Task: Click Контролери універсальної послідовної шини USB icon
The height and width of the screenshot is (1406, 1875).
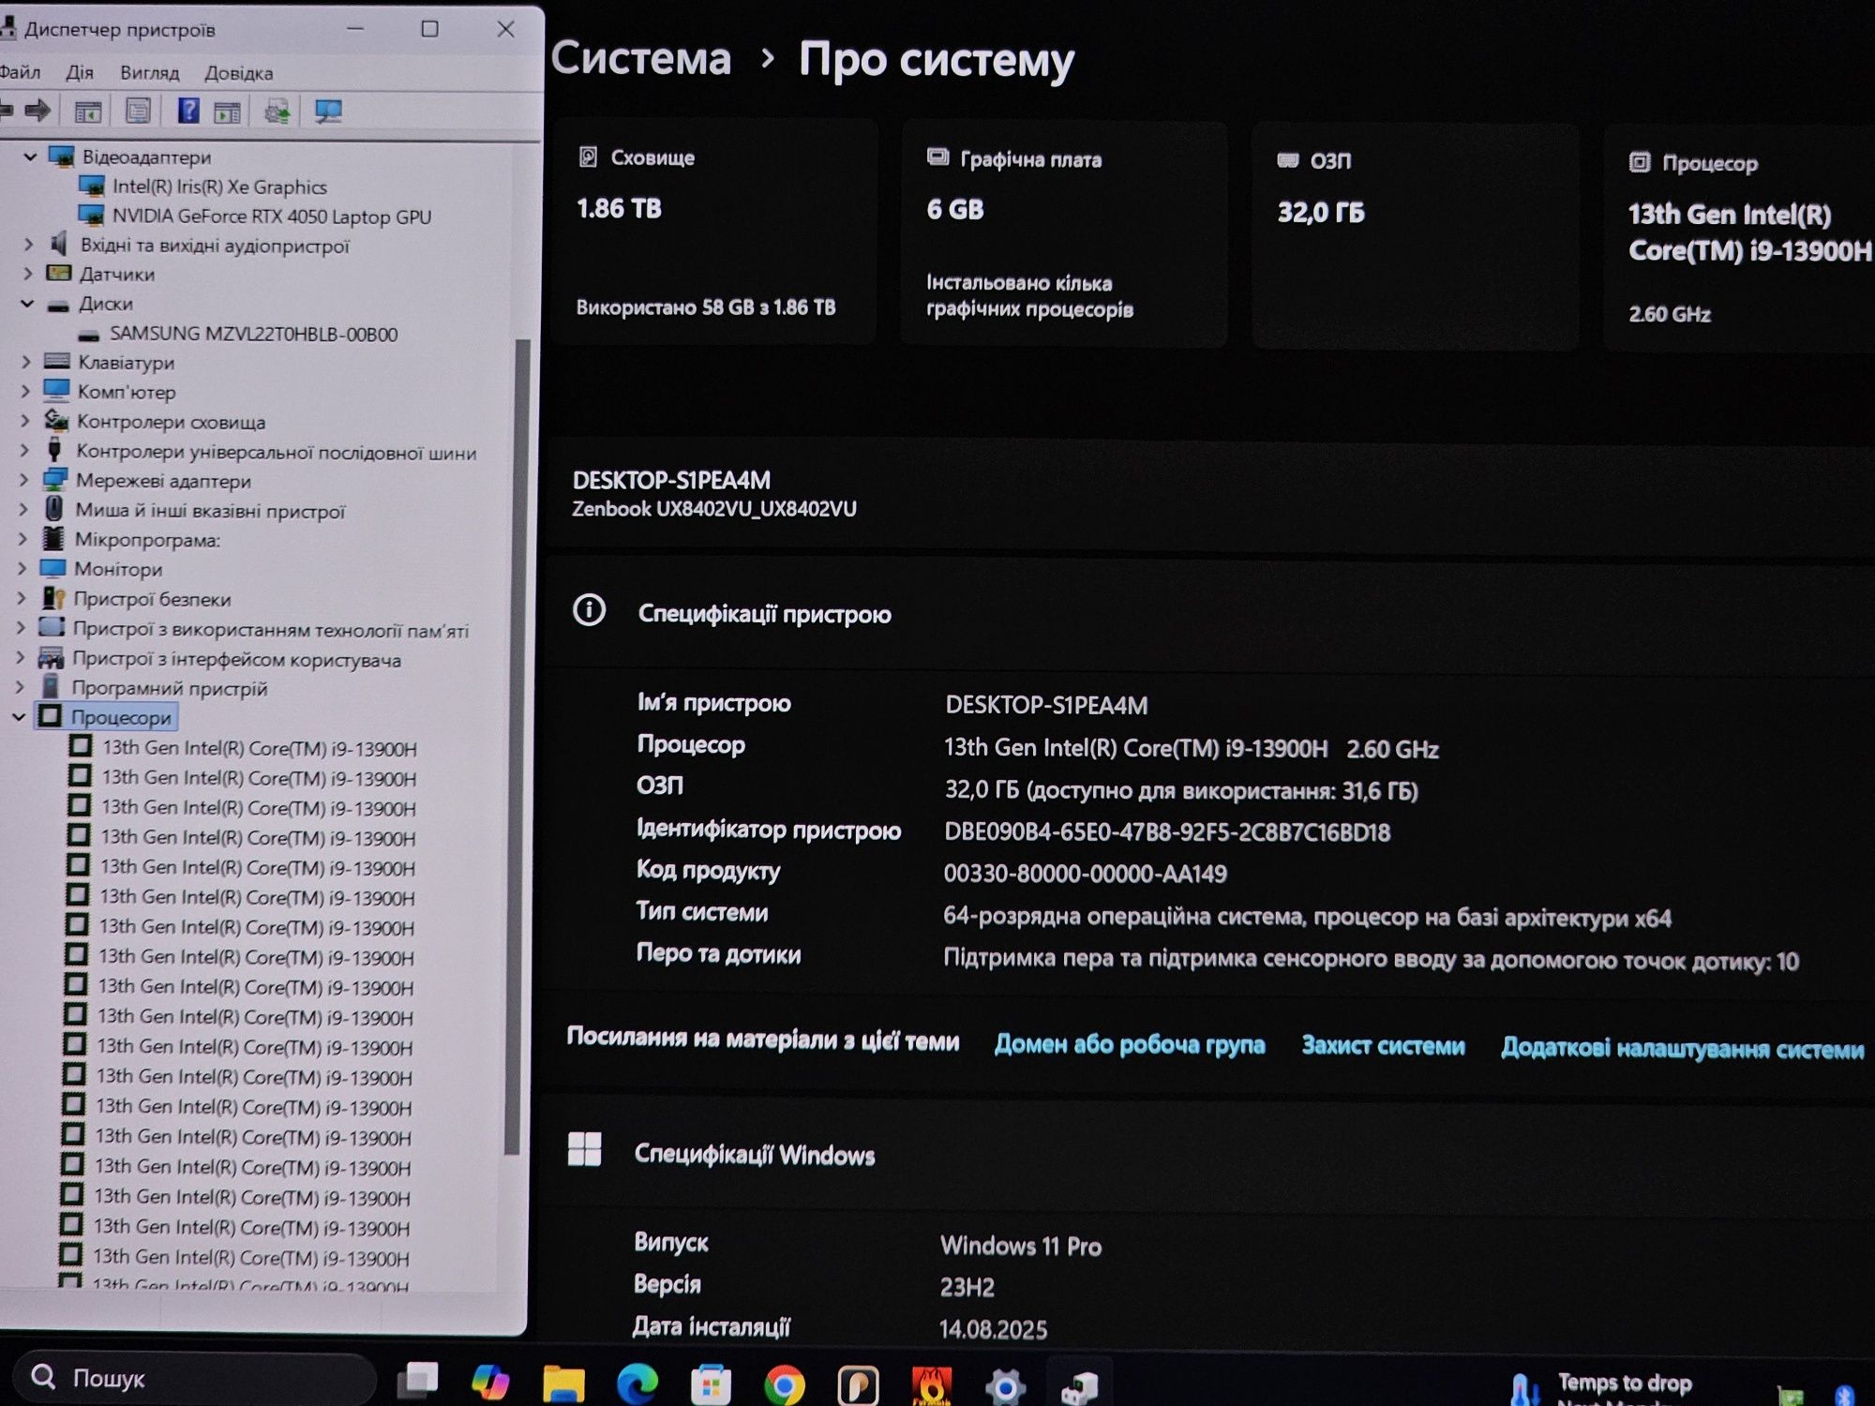Action: click(54, 450)
